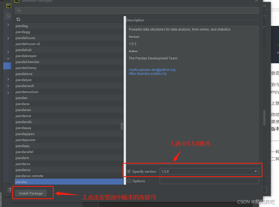Image resolution: width=279 pixels, height=207 pixels.
Task: Click the Install Package button
Action: [x=31, y=193]
